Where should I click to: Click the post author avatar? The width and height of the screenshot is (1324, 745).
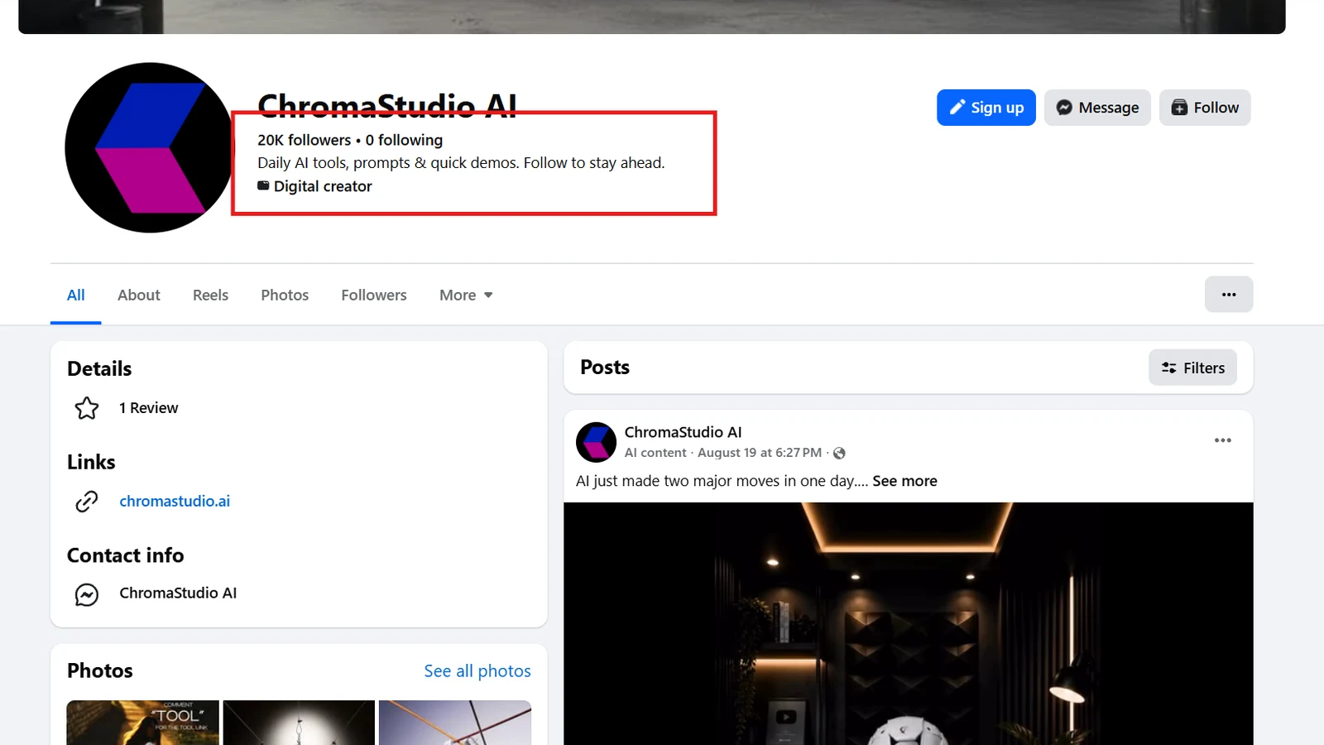click(596, 442)
